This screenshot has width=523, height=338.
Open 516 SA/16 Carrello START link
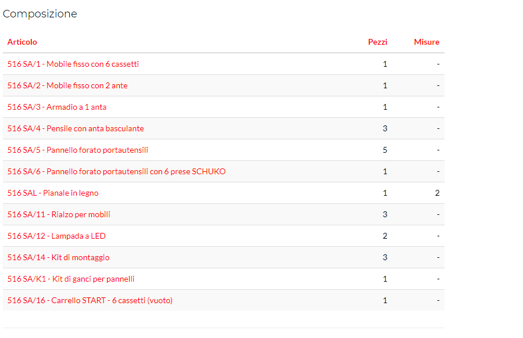[89, 300]
